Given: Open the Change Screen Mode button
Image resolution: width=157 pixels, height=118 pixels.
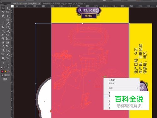Looking at the screenshot, I should (x=5, y=79).
